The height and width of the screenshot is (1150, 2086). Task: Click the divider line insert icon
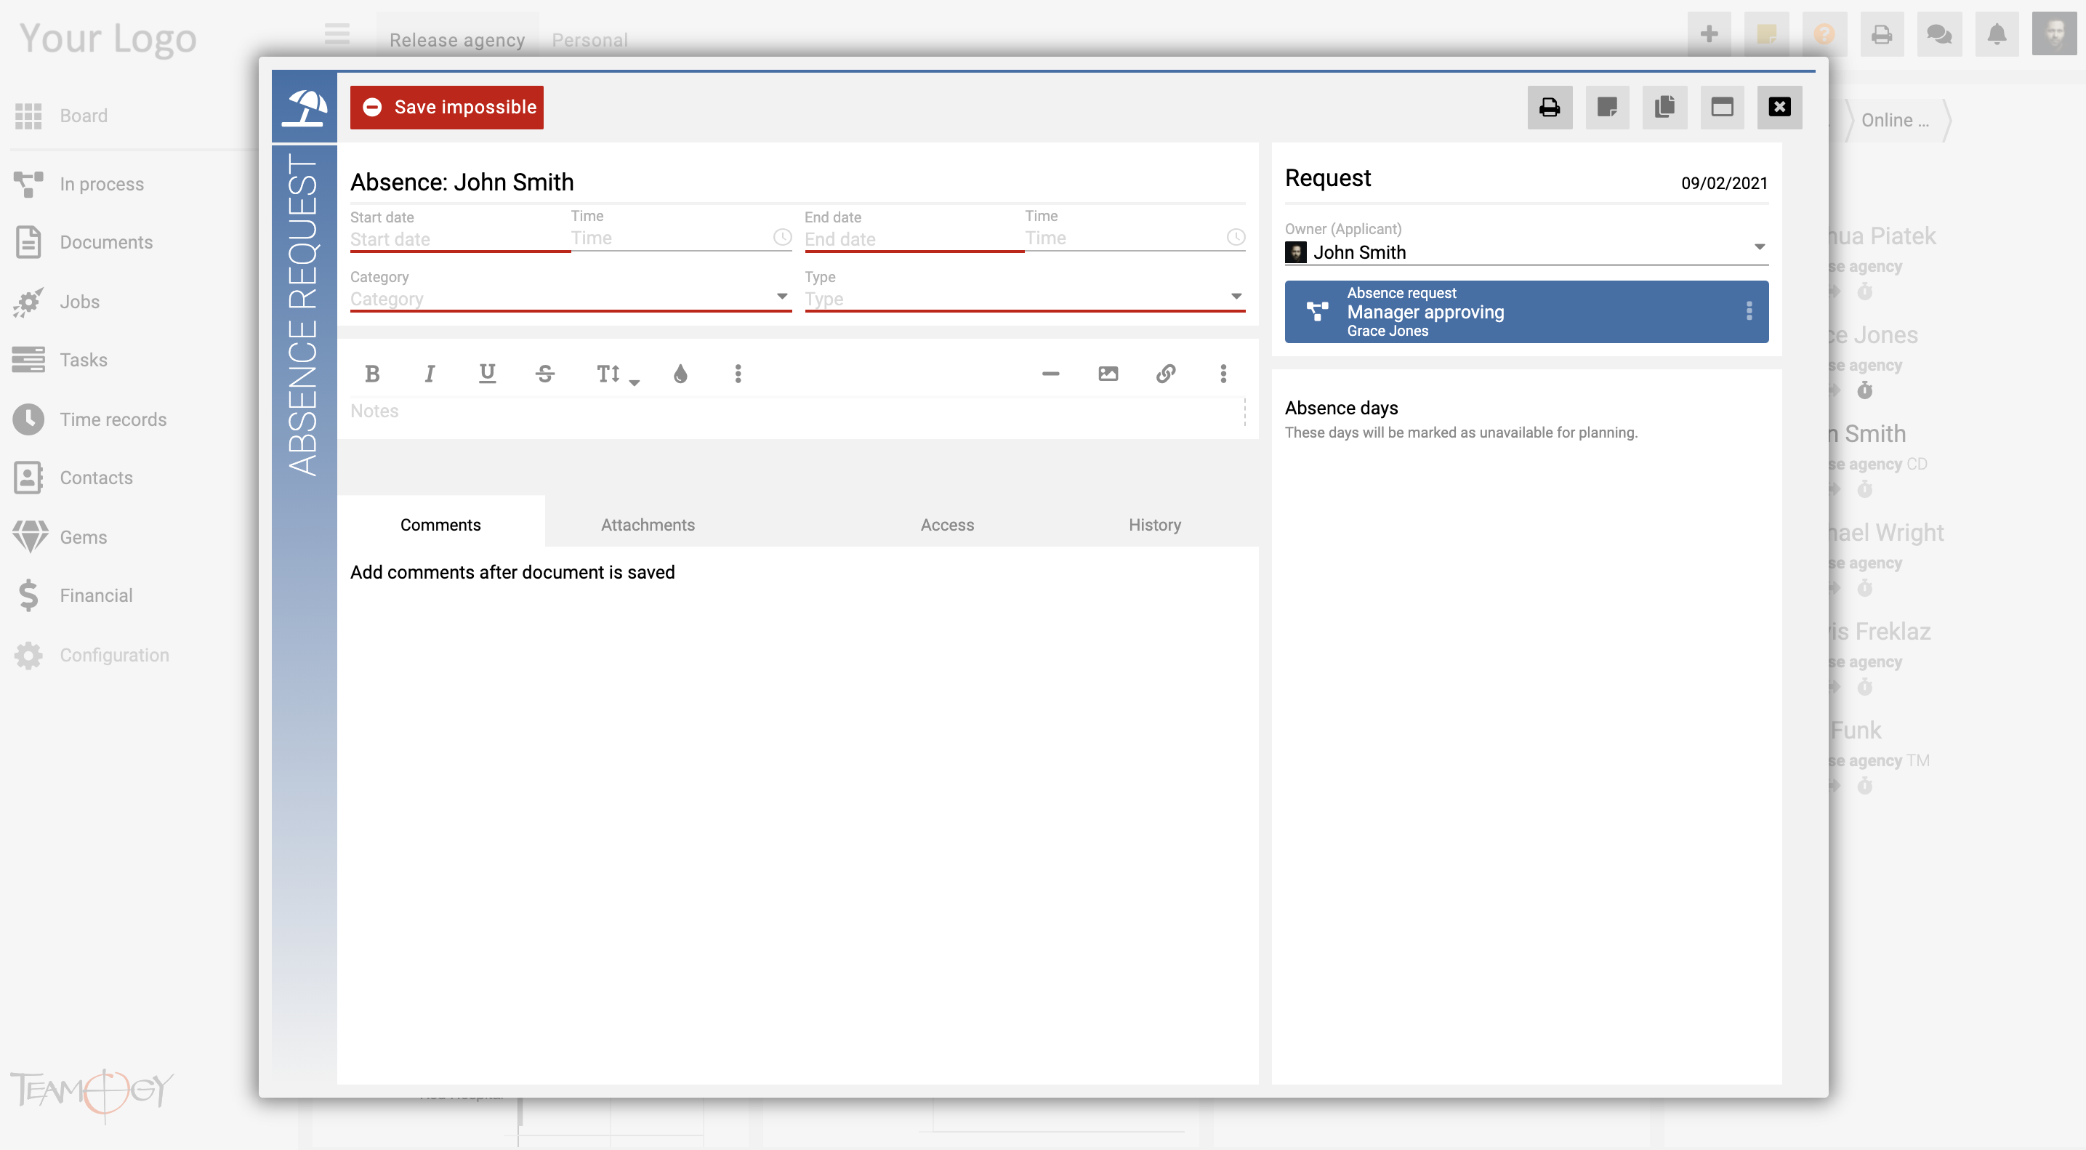click(x=1052, y=372)
